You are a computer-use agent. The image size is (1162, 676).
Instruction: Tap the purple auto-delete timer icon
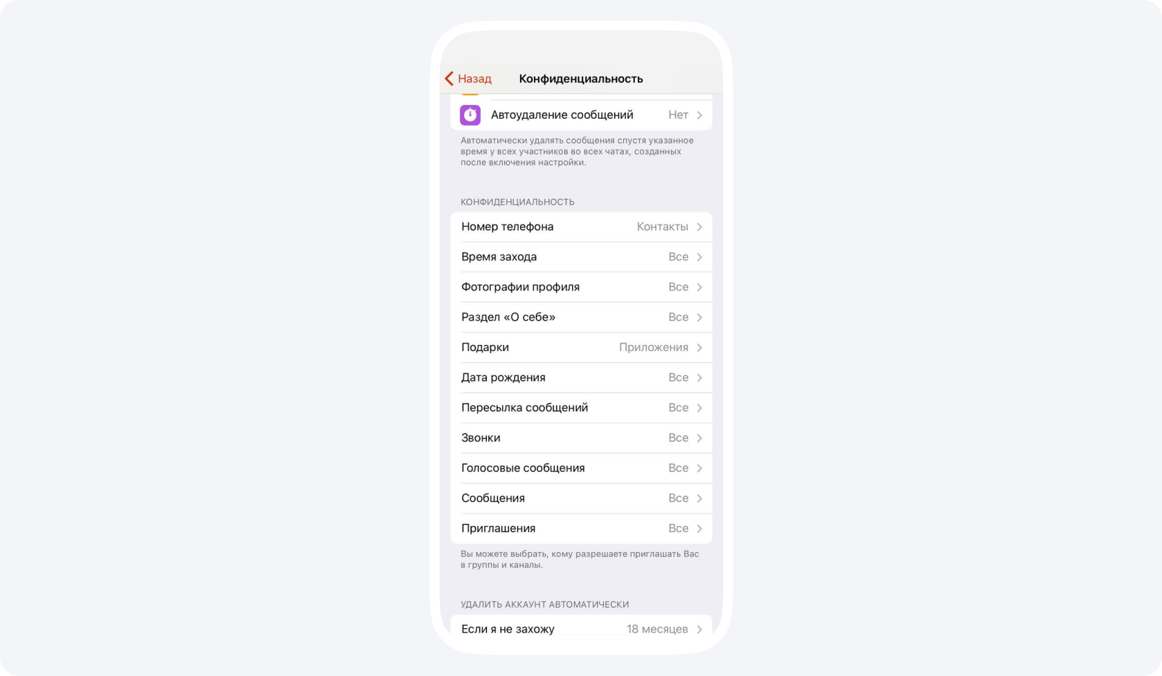coord(470,115)
